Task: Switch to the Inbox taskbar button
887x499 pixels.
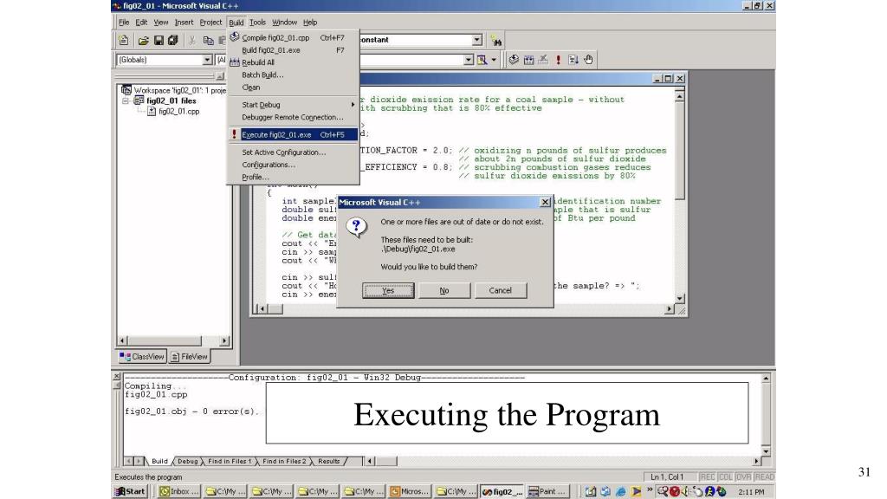Action: coord(178,492)
